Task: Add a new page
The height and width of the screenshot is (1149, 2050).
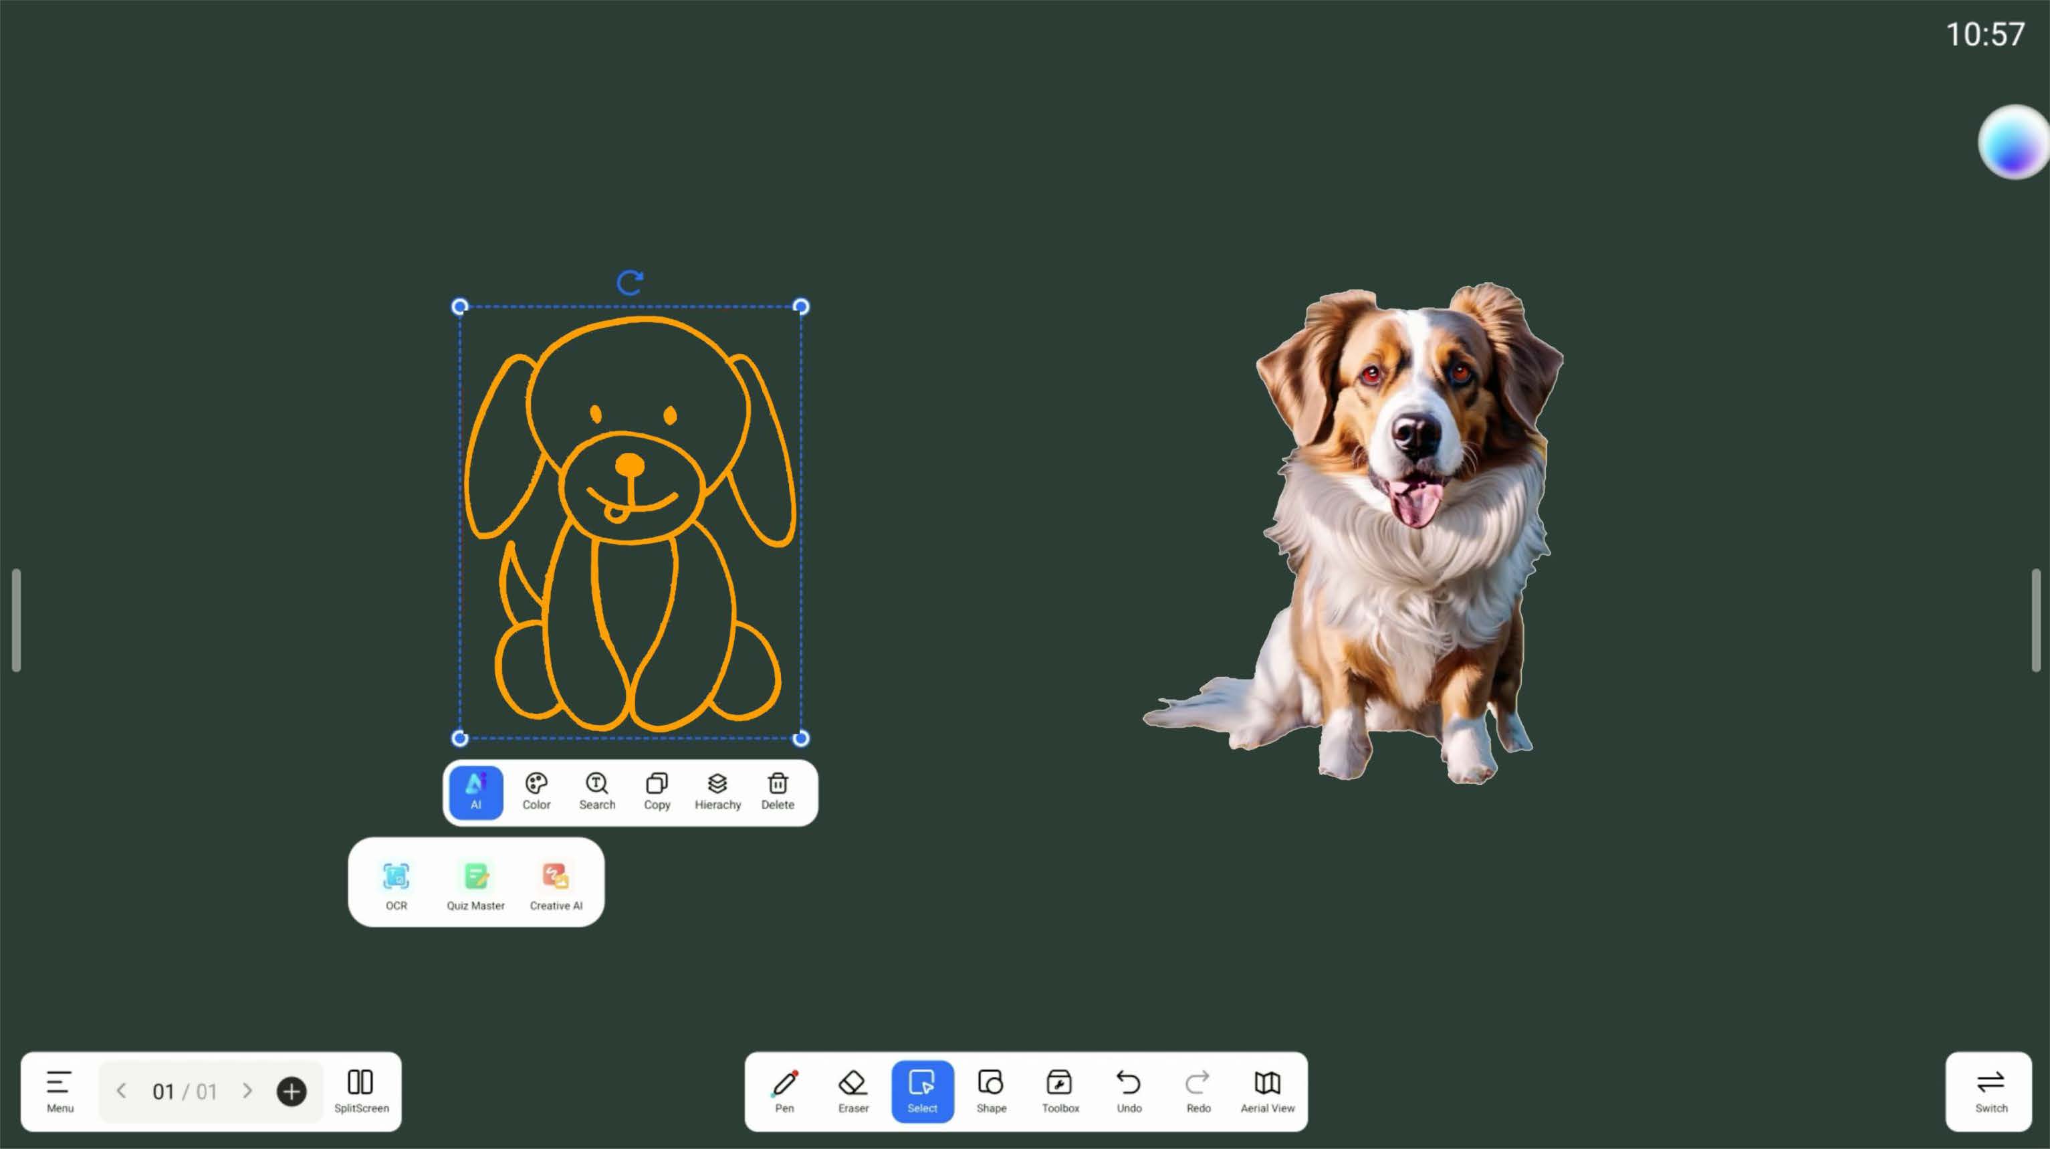Action: point(292,1091)
